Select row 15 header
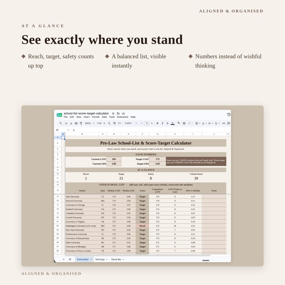 pos(58,197)
